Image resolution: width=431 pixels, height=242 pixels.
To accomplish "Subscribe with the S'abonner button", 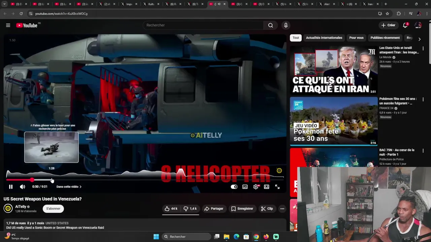I will [53, 209].
